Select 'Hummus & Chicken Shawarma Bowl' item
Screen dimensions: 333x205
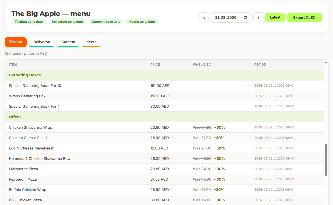[x=40, y=158]
